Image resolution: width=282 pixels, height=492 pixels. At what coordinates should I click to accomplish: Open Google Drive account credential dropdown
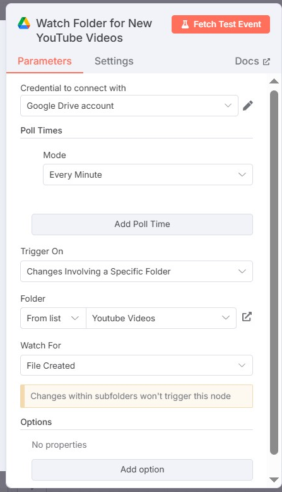pos(129,106)
